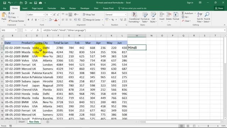The image size is (227, 128).
Task: Open Find & Select menu
Action: coord(207,17)
